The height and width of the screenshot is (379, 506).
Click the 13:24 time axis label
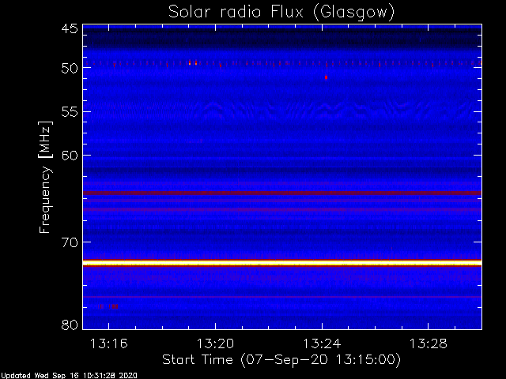pyautogui.click(x=322, y=343)
